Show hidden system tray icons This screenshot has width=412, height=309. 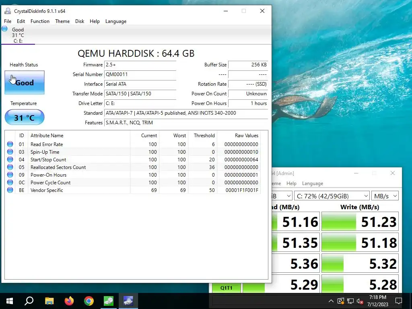[331, 301]
